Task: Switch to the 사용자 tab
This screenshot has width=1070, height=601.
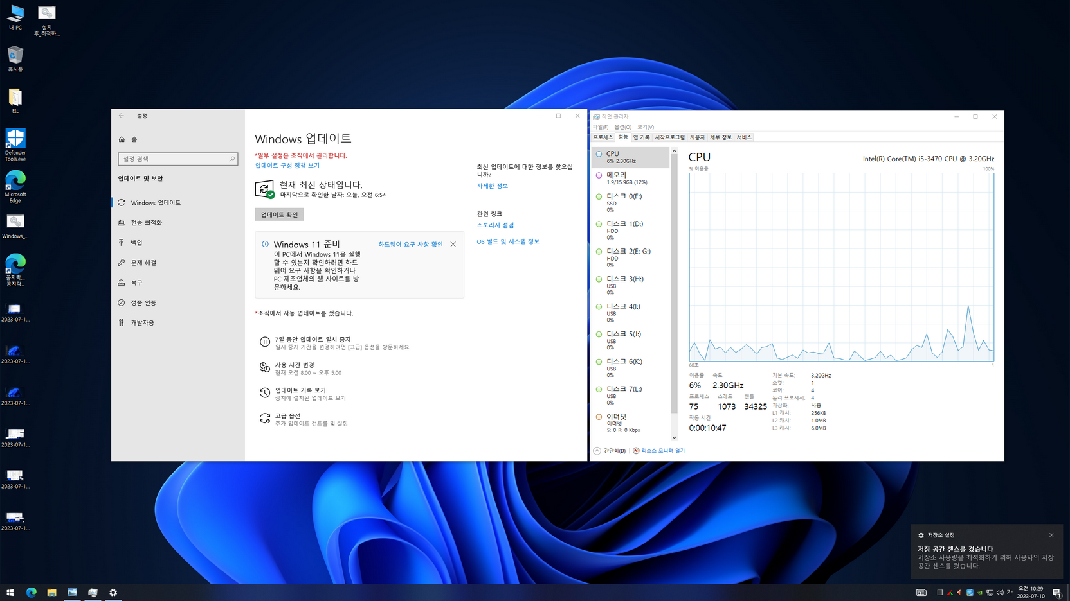Action: click(697, 137)
